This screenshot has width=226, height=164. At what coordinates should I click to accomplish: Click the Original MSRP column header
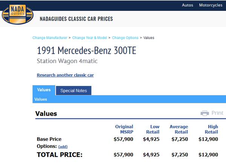pyautogui.click(x=124, y=129)
